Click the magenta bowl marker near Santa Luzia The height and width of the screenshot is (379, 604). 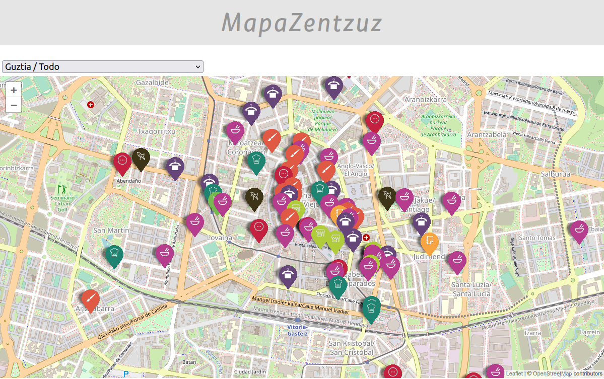[457, 260]
